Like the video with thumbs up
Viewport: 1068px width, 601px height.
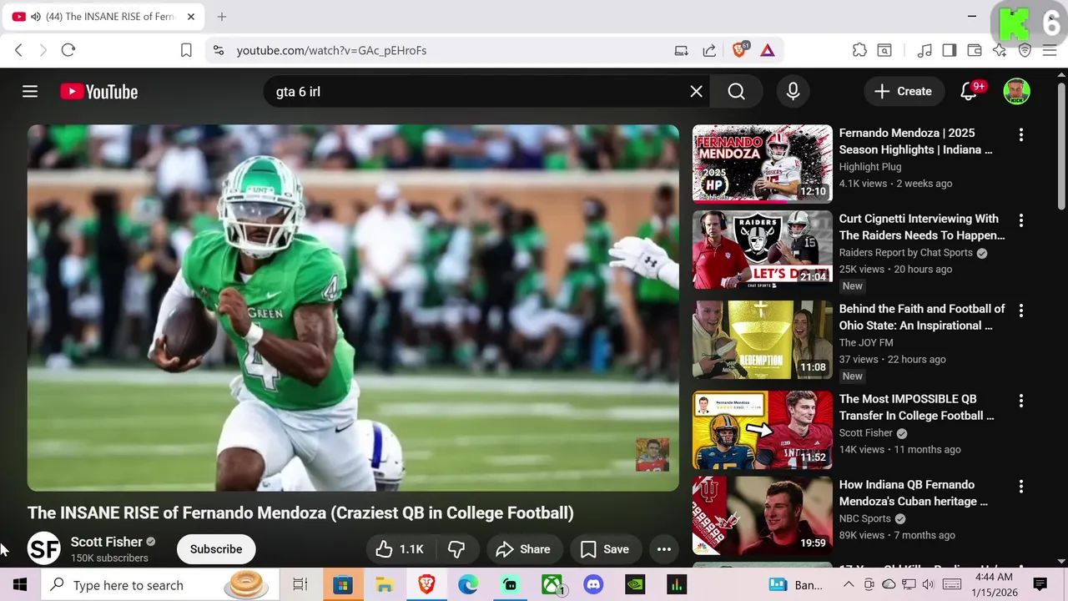[400, 549]
